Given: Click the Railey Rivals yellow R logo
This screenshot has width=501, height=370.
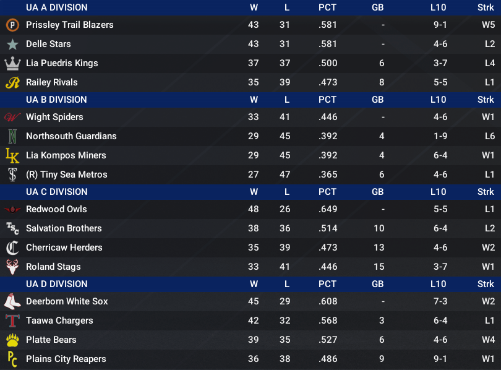Looking at the screenshot, I should tap(12, 82).
